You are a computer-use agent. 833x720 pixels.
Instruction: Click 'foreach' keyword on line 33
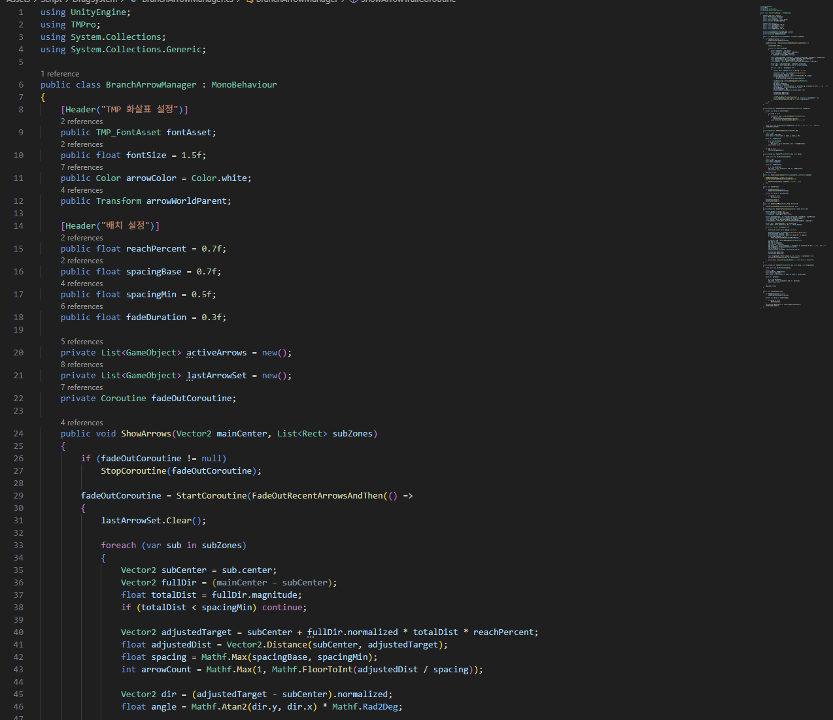(118, 546)
